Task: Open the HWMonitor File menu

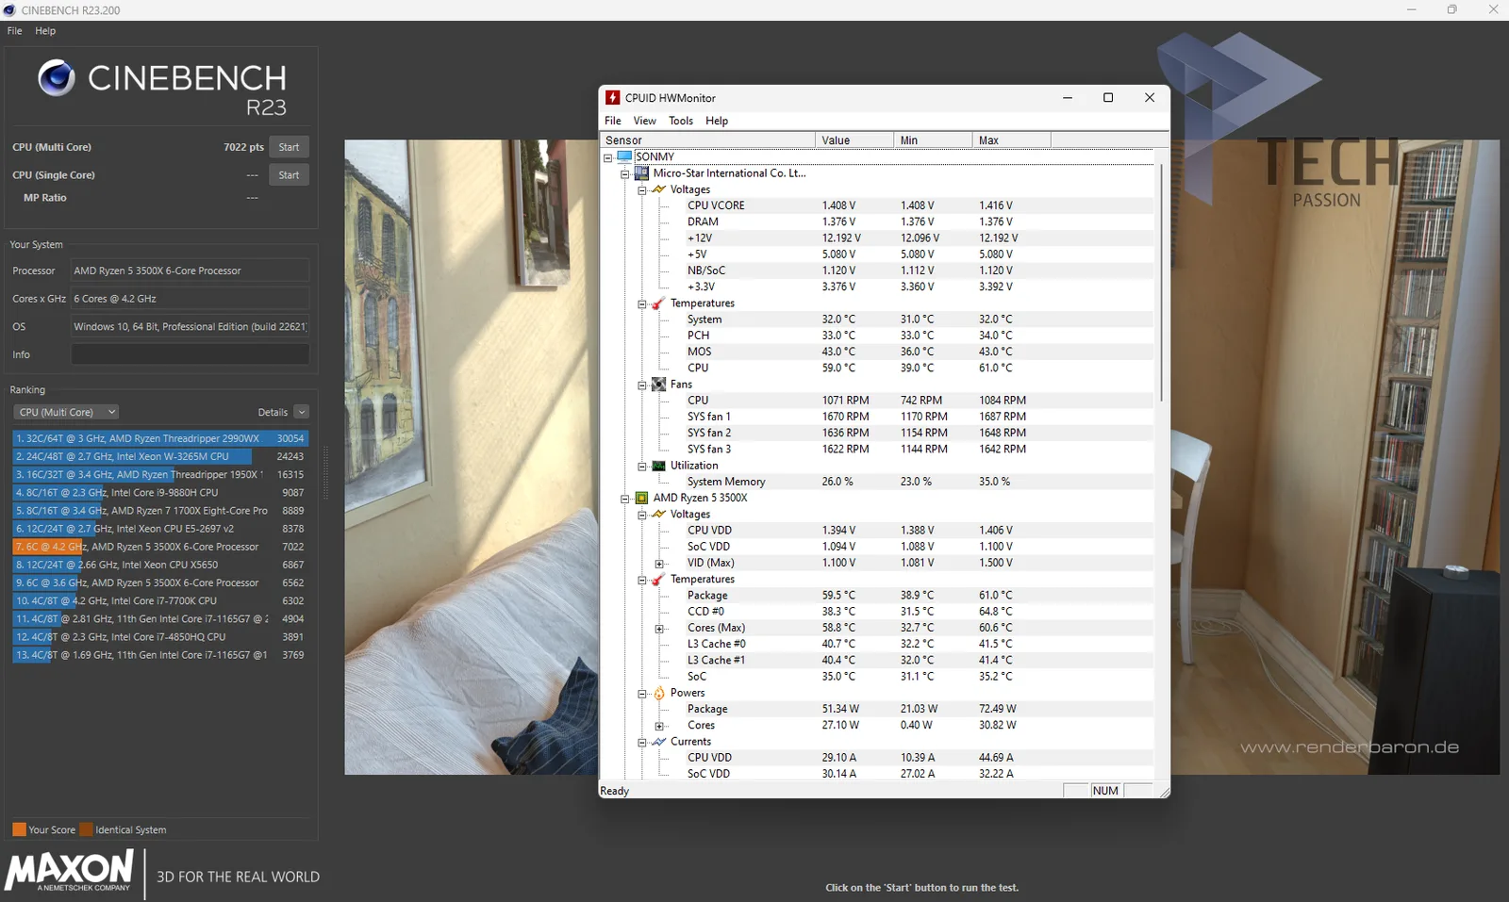Action: [x=613, y=121]
